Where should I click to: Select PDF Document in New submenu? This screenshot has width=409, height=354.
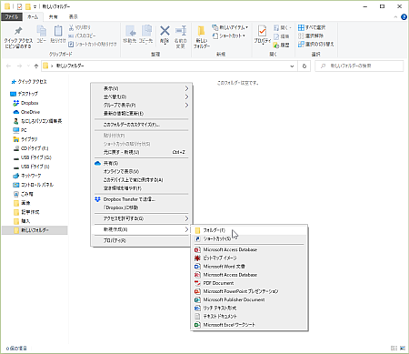point(249,283)
